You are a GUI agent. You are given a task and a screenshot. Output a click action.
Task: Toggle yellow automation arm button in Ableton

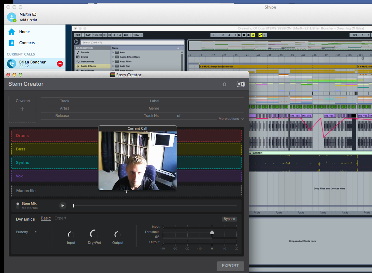click(260, 35)
